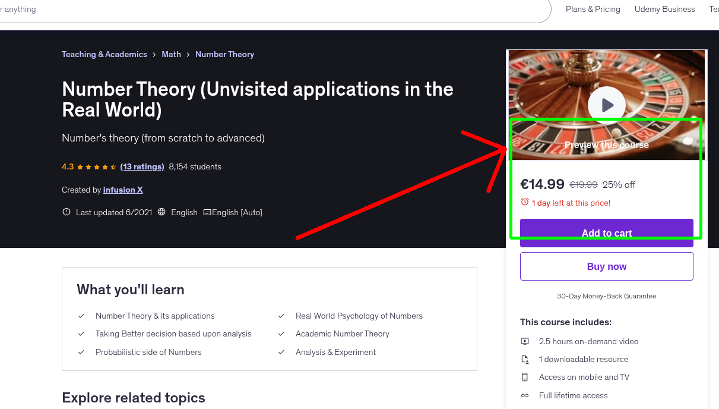
Task: Open Plans & Pricing menu item
Action: pos(593,9)
